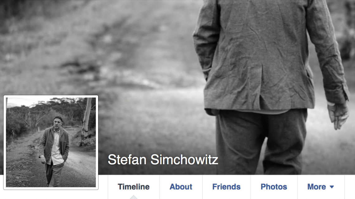
Task: Open the Friends tab
Action: 226,187
